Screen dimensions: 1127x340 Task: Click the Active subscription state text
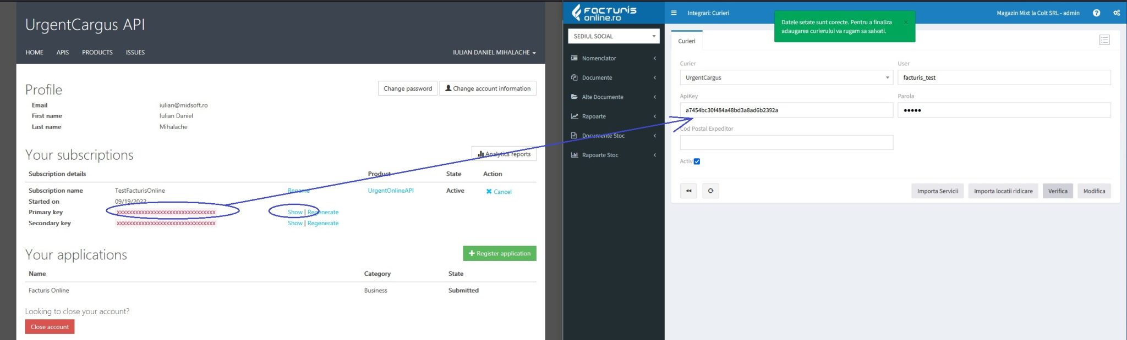455,191
